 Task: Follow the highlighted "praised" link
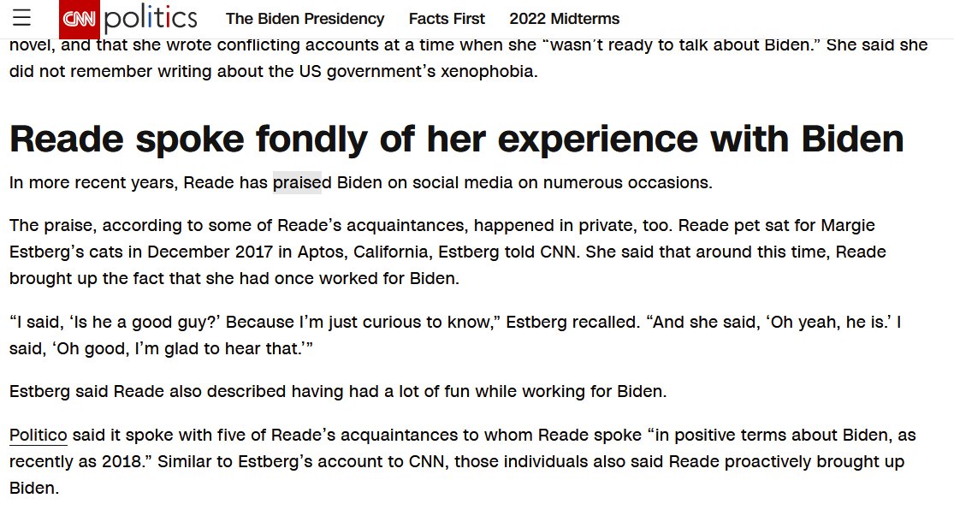tap(297, 182)
